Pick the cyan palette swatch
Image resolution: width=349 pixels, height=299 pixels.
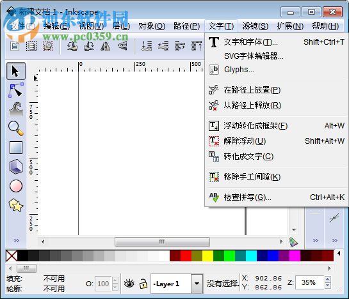(x=251, y=256)
